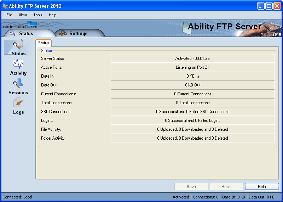Open the Status sidebar icon
Screen dimensions: 283x202
(18, 45)
